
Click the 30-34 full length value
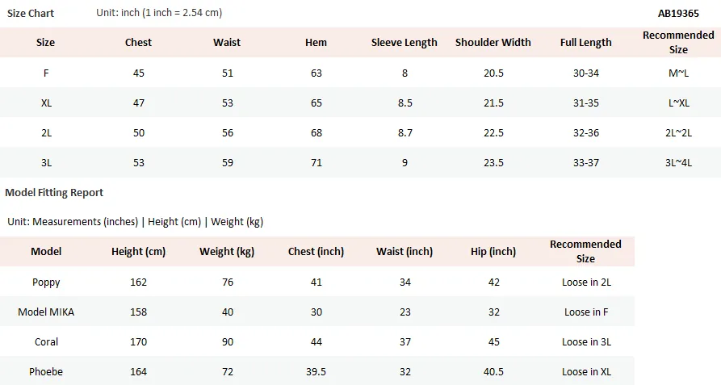586,73
